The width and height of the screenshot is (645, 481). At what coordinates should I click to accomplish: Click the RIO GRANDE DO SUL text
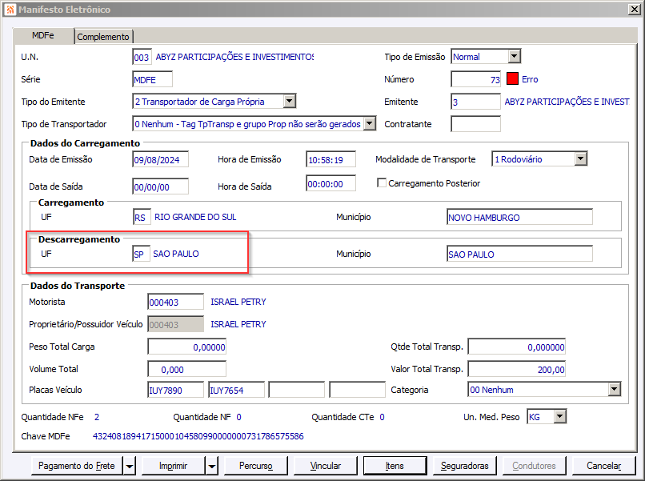195,217
